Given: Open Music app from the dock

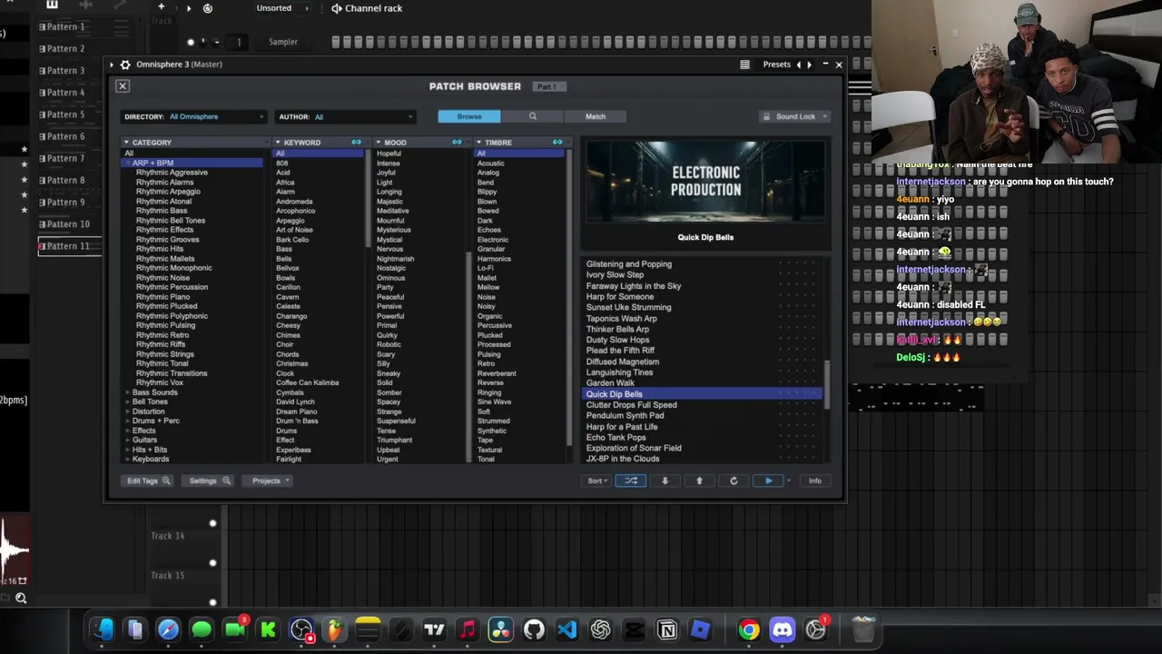Looking at the screenshot, I should click(468, 629).
